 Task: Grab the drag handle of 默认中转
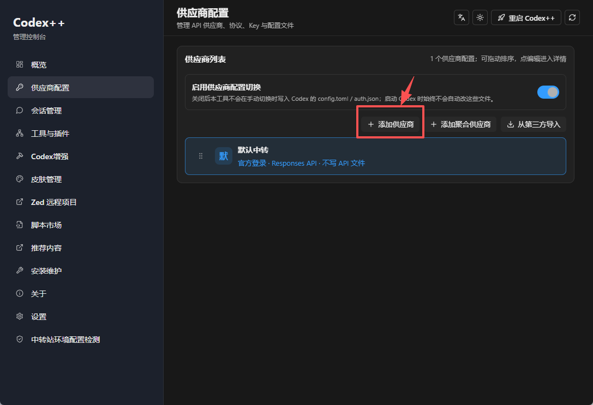[x=201, y=156]
